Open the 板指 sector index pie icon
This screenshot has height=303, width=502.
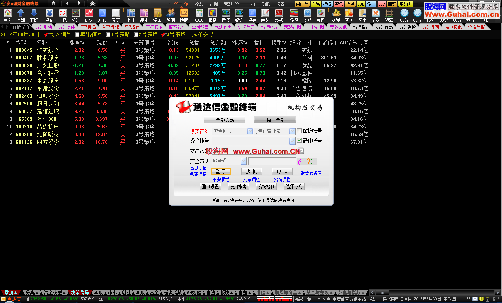pos(212,16)
